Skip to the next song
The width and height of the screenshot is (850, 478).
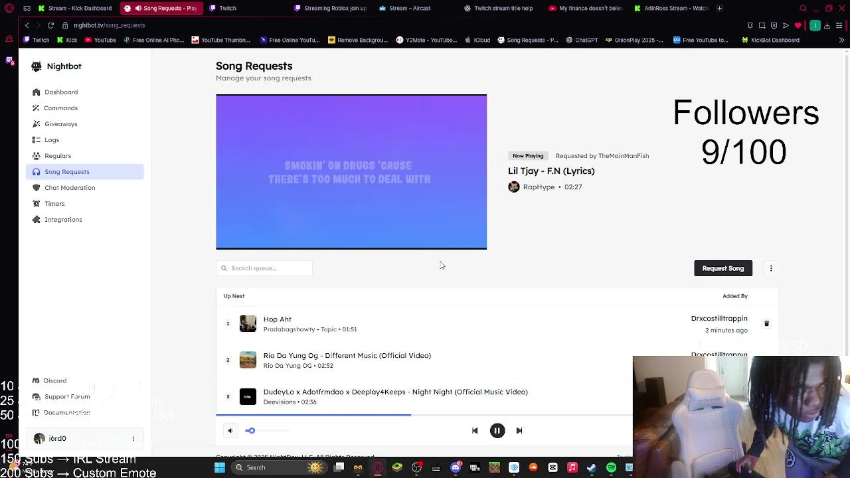519,431
